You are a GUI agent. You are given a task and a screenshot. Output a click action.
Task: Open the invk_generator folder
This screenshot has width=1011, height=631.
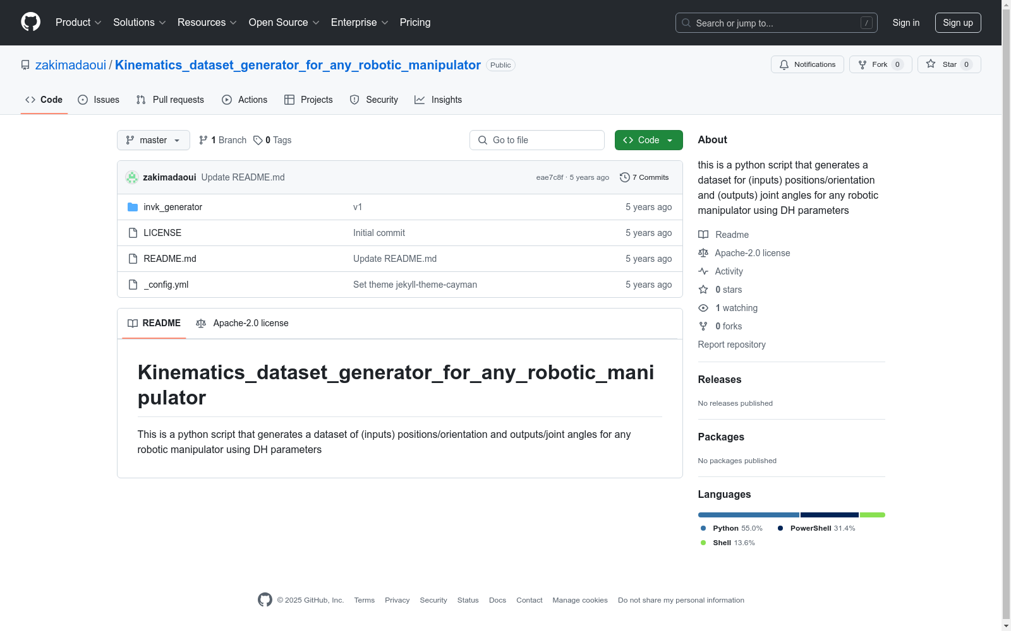pos(173,207)
